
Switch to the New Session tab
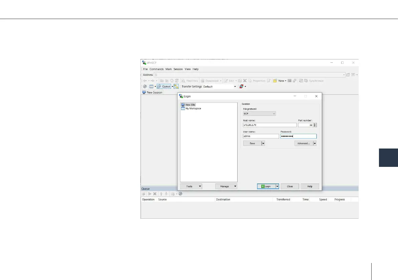152,92
